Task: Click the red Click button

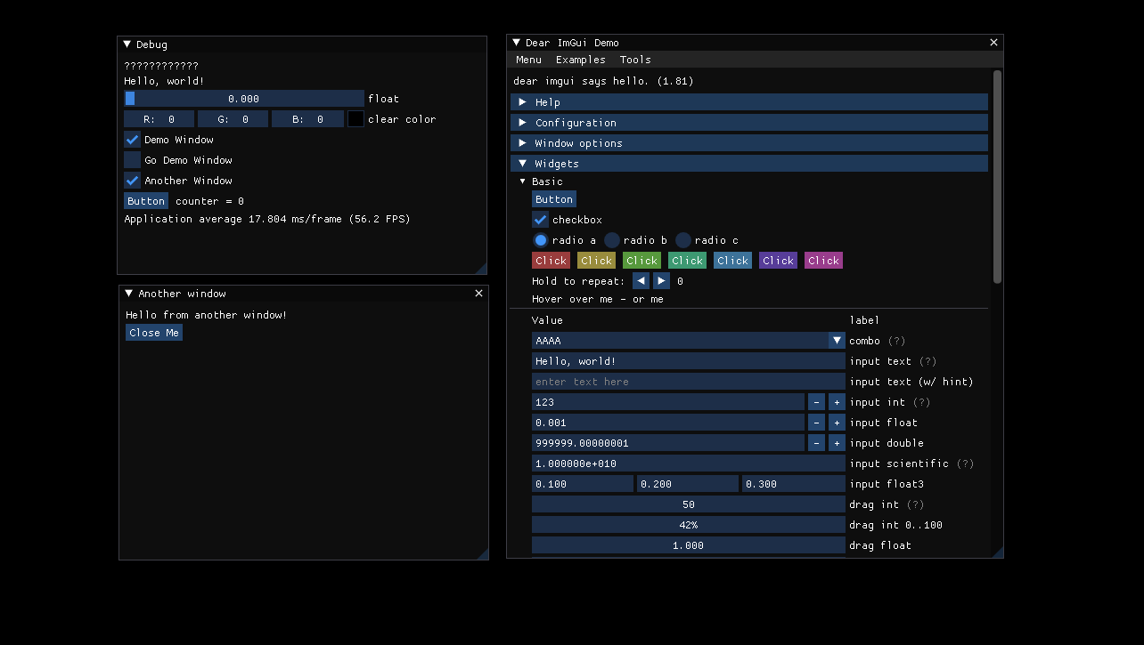Action: [551, 261]
